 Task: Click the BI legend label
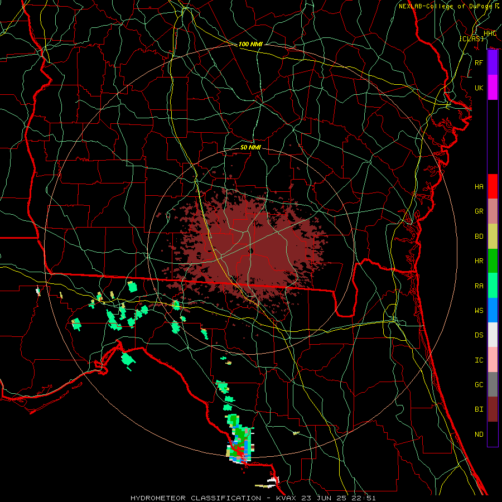[x=479, y=409]
